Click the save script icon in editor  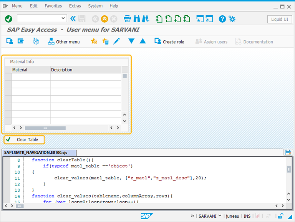288,152
